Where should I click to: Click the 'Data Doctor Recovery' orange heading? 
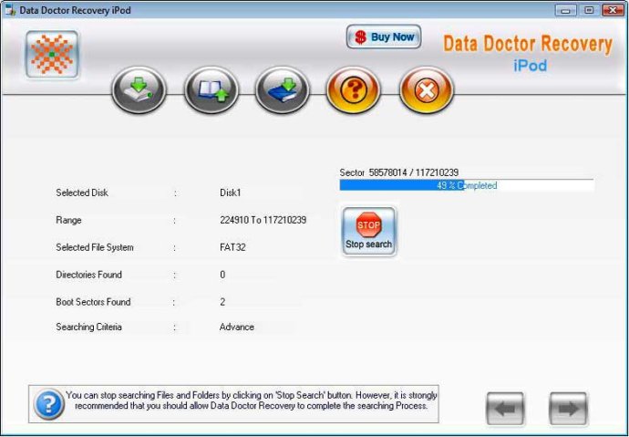click(528, 44)
